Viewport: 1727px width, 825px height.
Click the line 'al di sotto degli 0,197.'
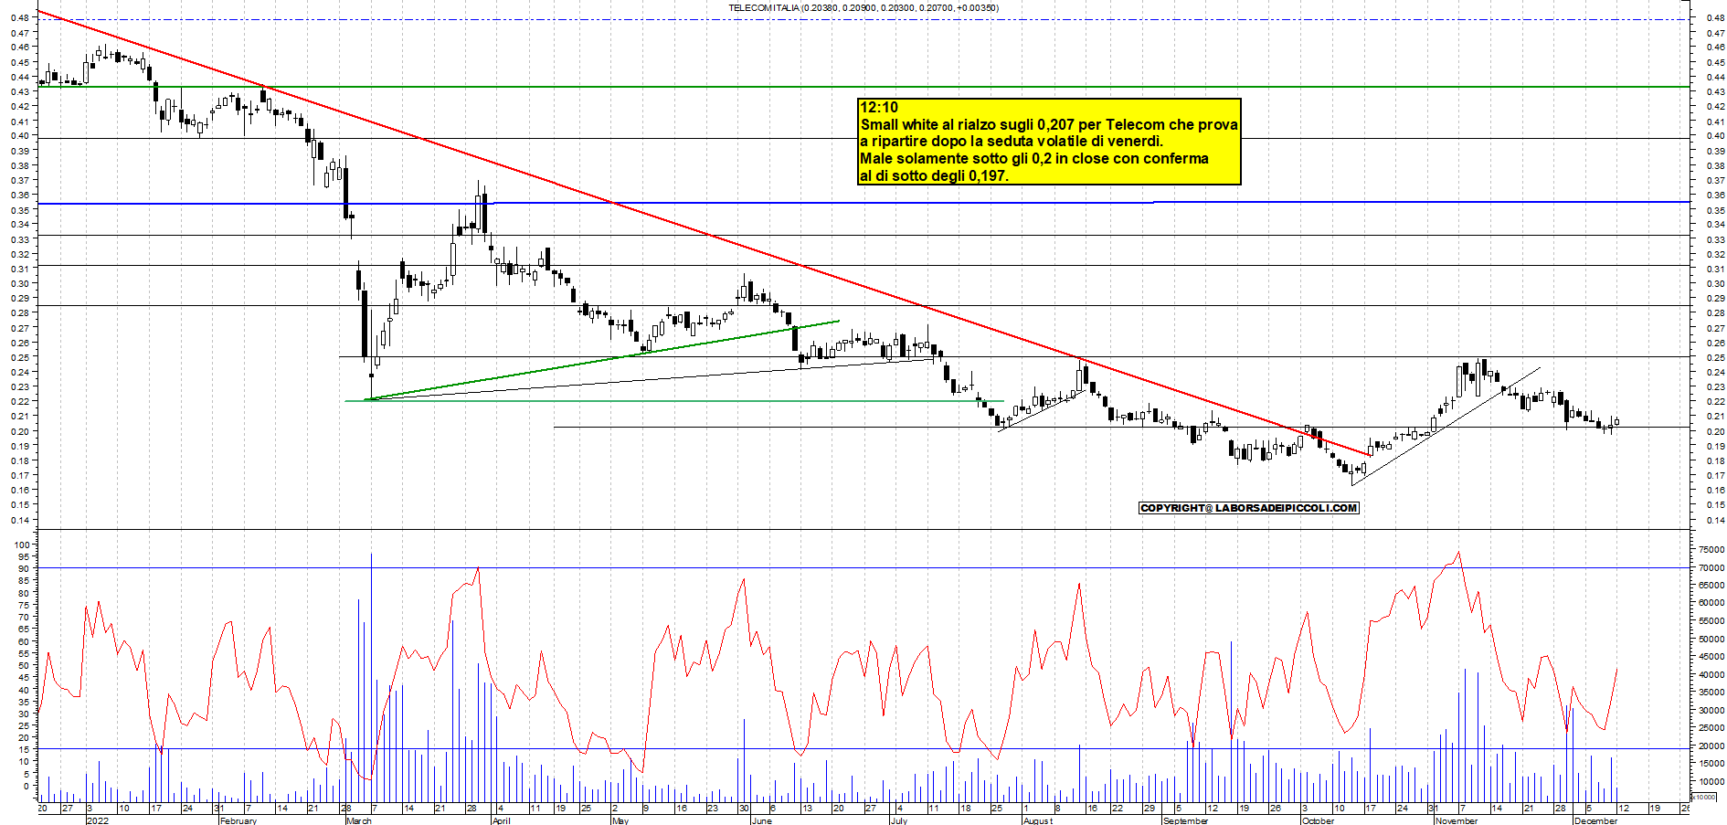(x=934, y=175)
